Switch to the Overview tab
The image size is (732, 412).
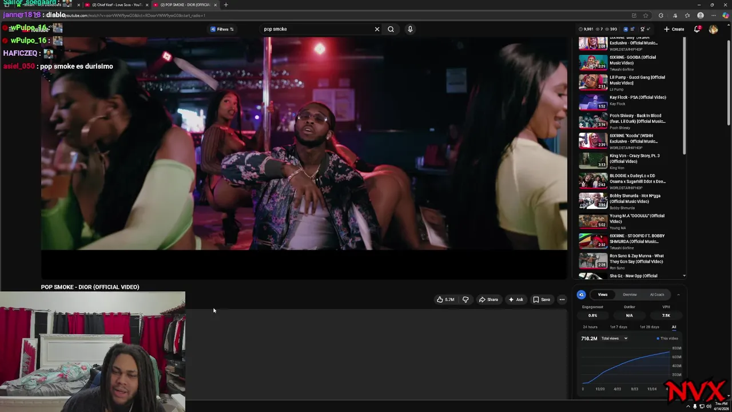[630, 295]
